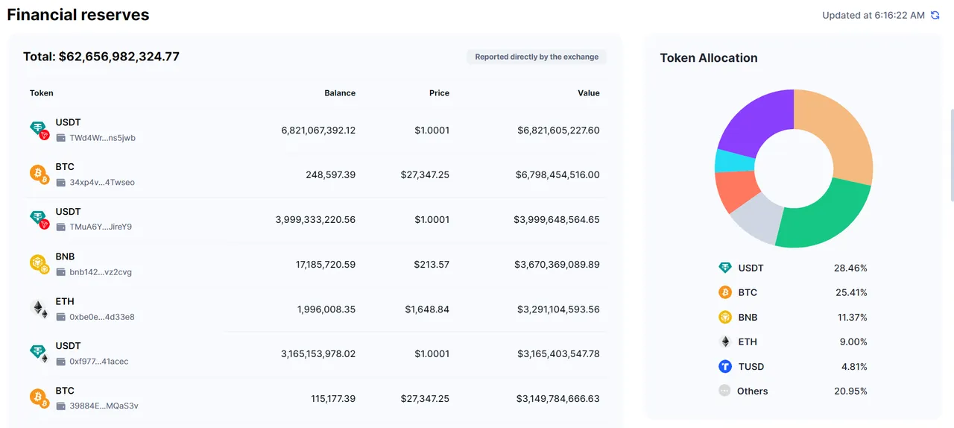Click the Balance column header

(340, 93)
